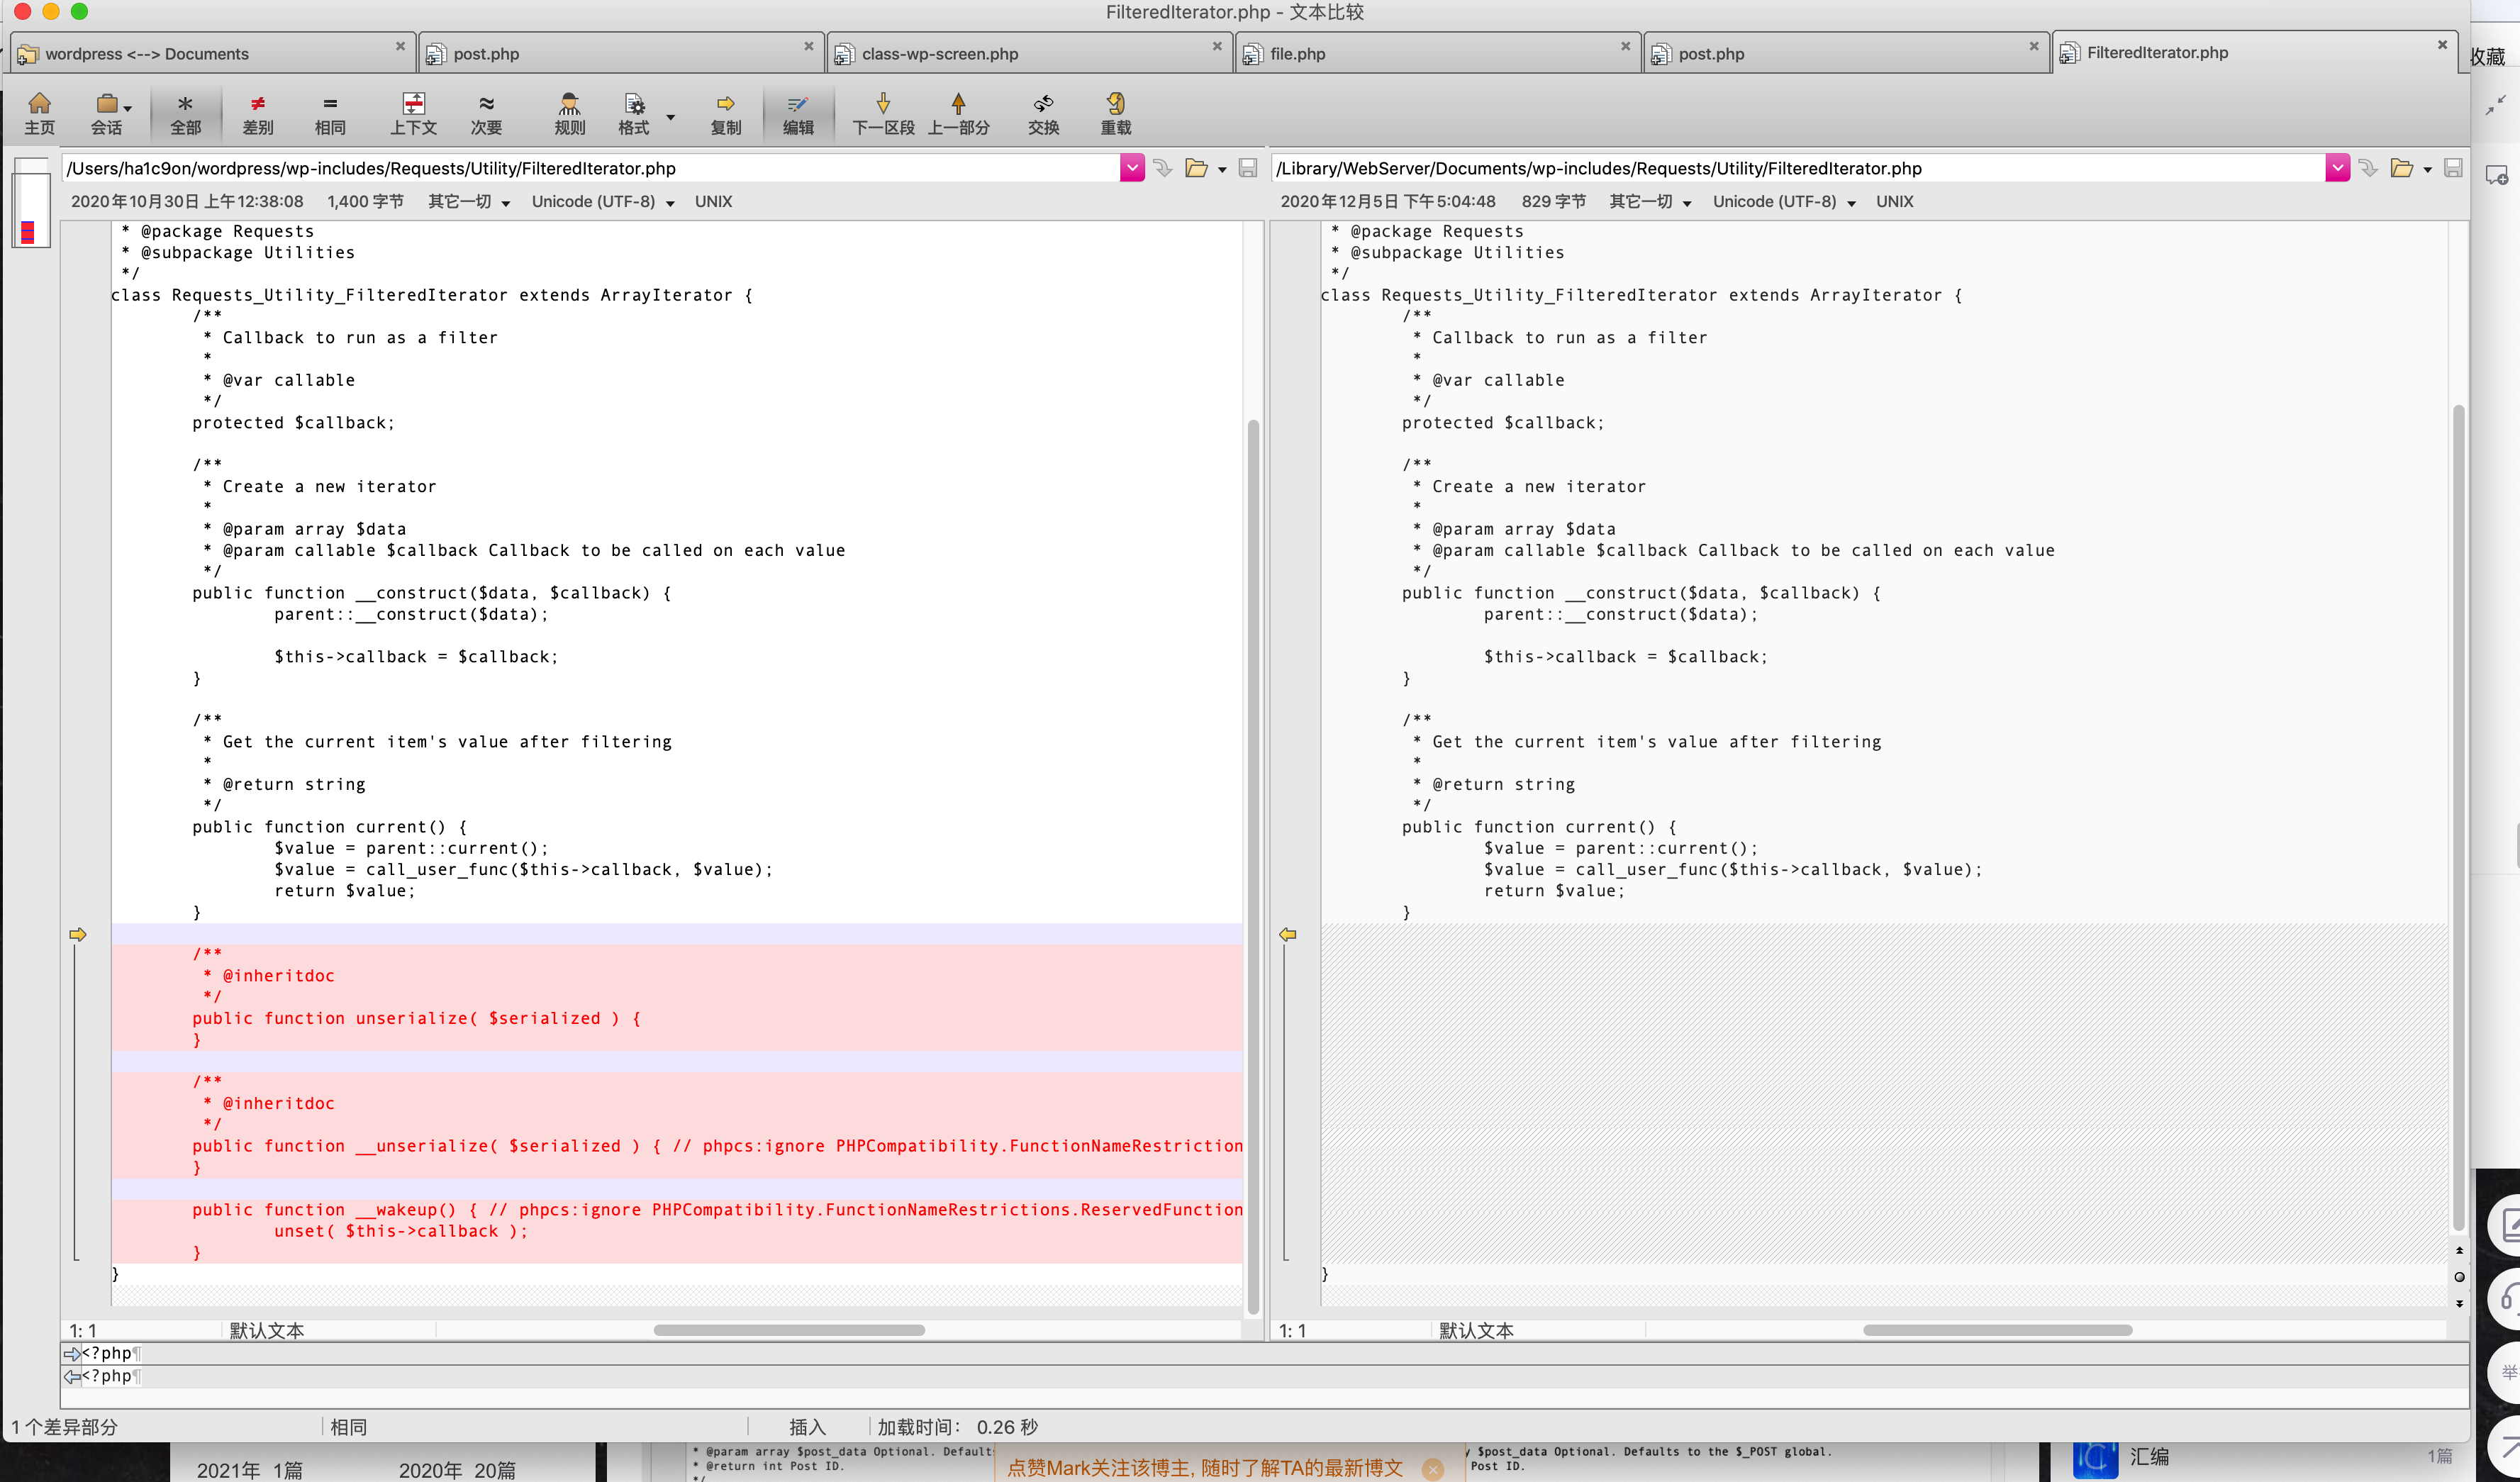Toggle the 差别 differences filter
2520x1482 pixels.
(x=258, y=114)
